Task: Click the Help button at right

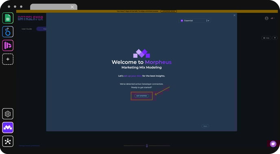Action: 266,38
